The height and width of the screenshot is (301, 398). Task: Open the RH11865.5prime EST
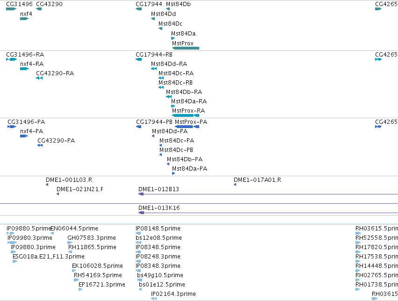click(x=70, y=252)
